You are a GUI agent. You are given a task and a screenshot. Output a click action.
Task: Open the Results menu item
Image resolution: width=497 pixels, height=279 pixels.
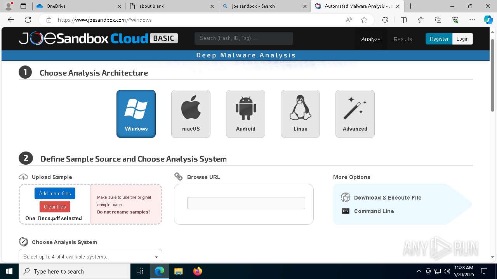pyautogui.click(x=403, y=39)
